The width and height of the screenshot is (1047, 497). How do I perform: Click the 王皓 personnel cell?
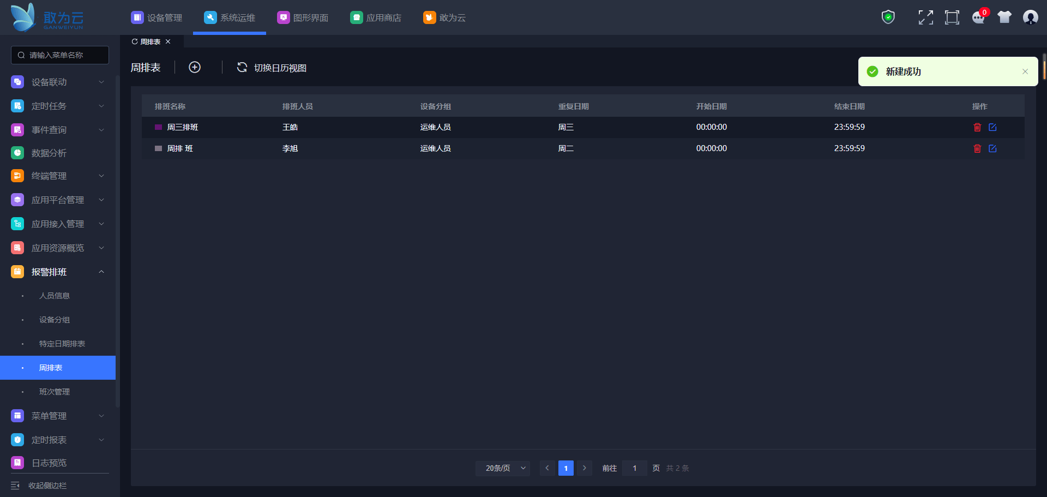coord(290,127)
